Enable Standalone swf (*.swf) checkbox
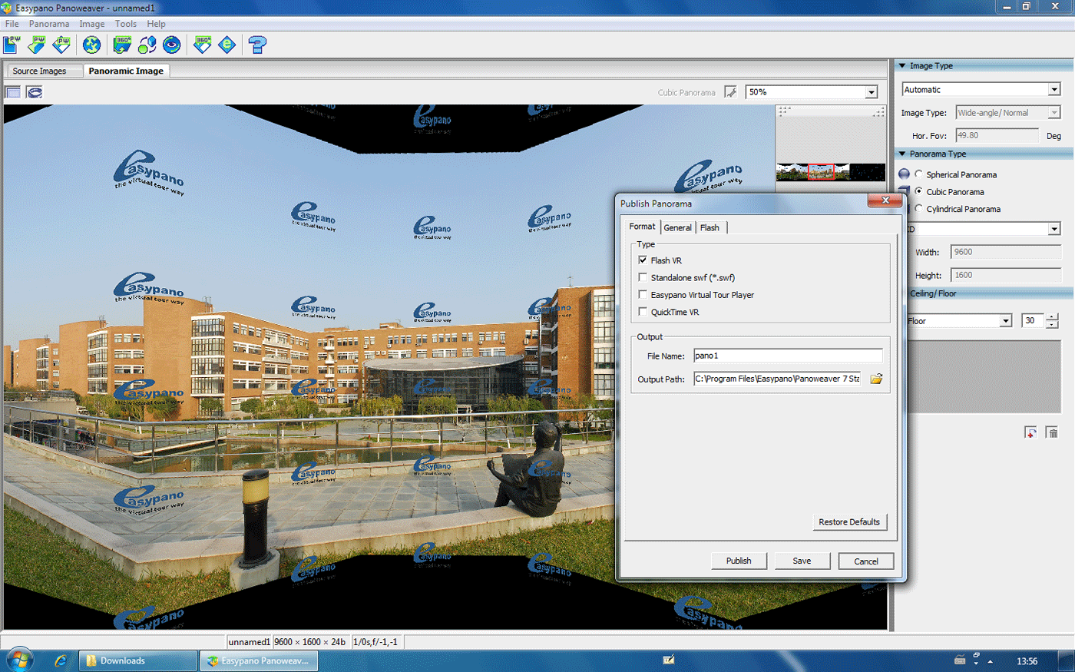The image size is (1075, 672). (643, 277)
